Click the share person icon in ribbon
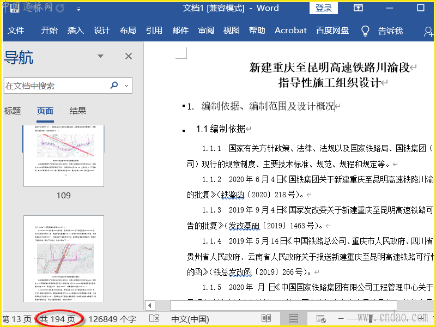The image size is (436, 327). click(x=428, y=31)
